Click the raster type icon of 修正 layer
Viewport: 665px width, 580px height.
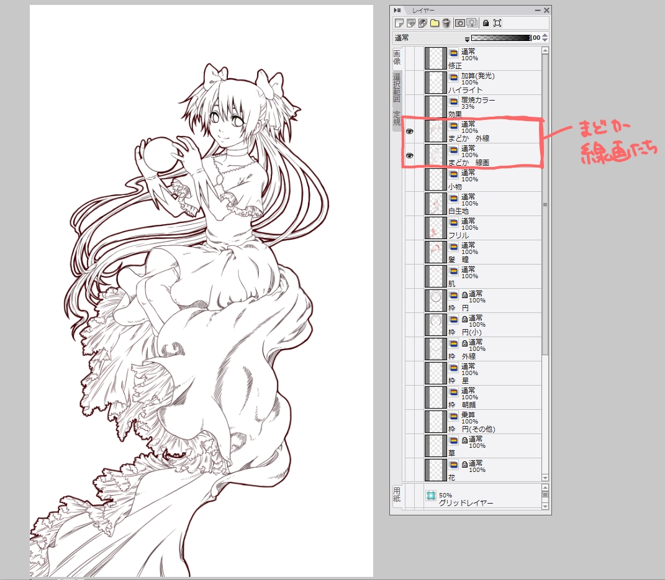tap(453, 53)
